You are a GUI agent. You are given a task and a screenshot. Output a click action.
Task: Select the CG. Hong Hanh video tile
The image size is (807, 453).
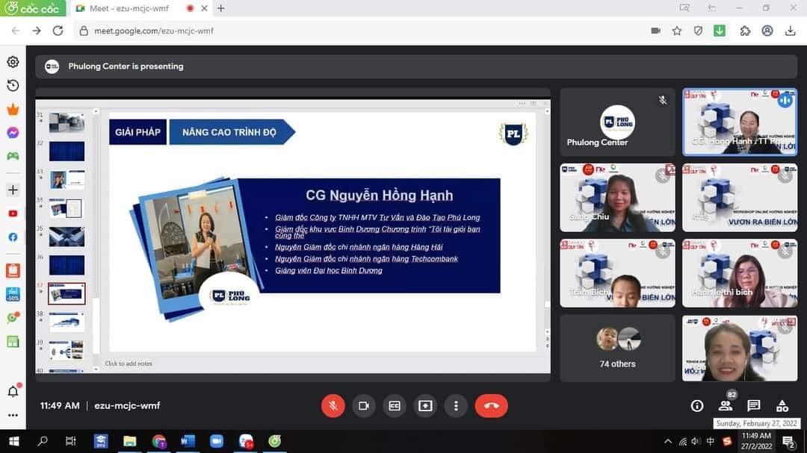point(740,122)
